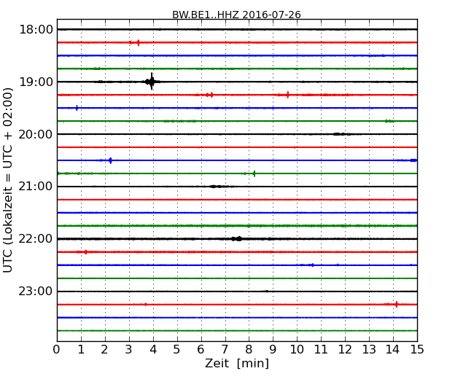The width and height of the screenshot is (474, 379).
Task: Click the x-axis tick label 7
Action: click(225, 349)
